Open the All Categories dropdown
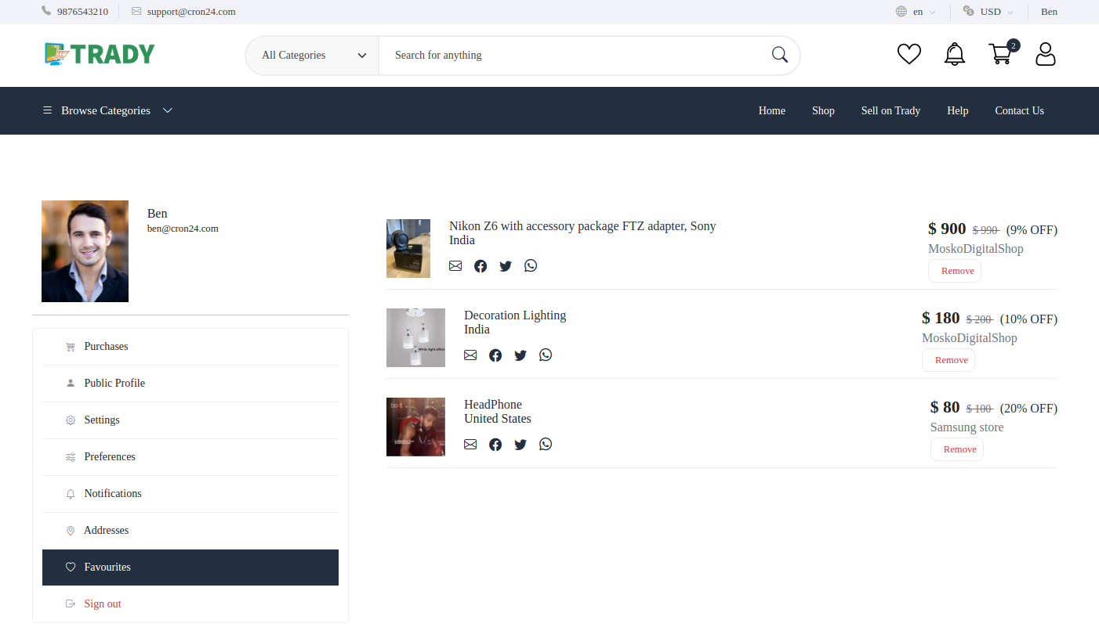The image size is (1099, 627). pyautogui.click(x=311, y=55)
